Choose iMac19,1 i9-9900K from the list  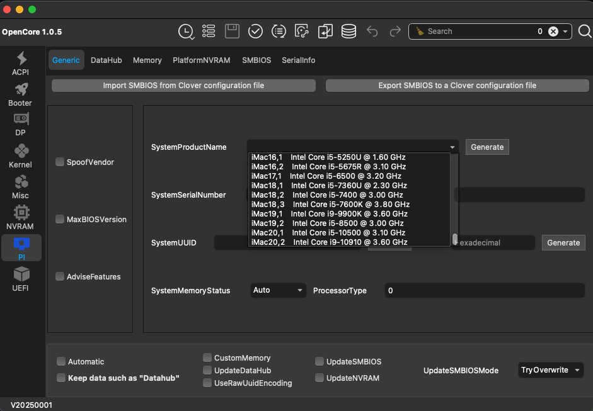point(348,214)
